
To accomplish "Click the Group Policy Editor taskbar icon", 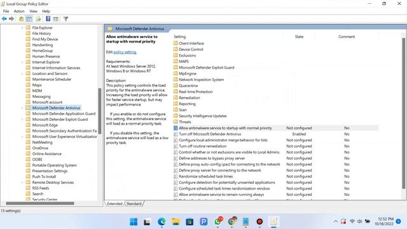I will (273, 222).
